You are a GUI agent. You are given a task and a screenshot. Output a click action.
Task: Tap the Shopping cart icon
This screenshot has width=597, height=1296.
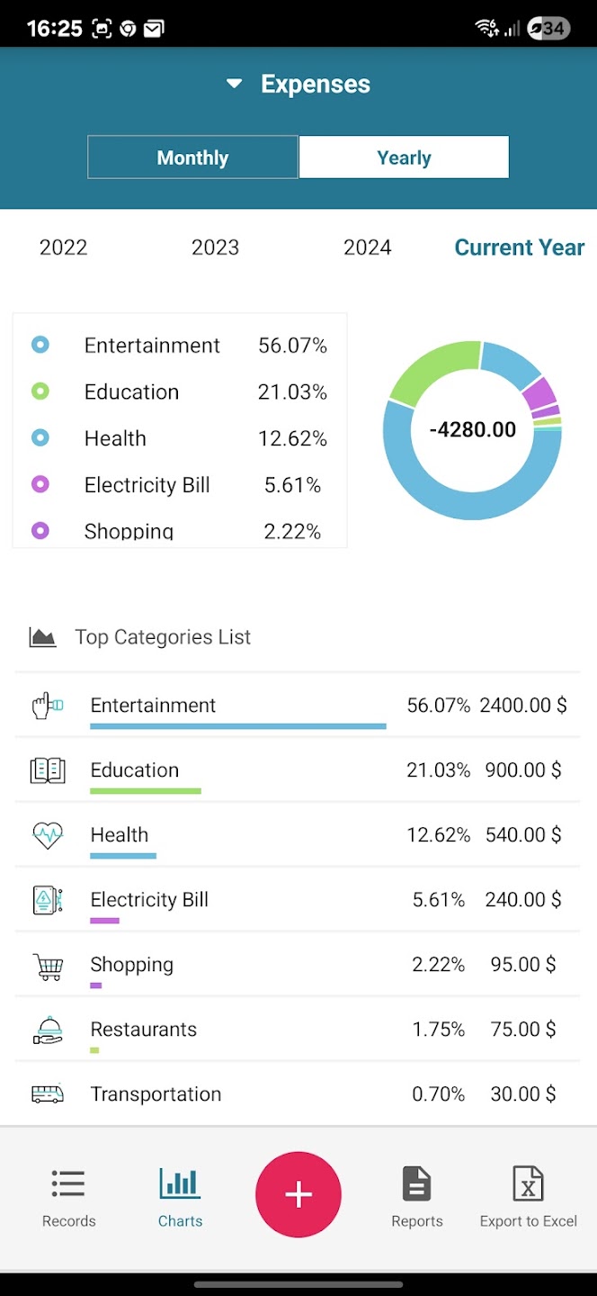tap(48, 966)
